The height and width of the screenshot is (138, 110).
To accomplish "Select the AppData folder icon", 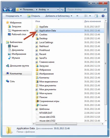I will [37, 27].
